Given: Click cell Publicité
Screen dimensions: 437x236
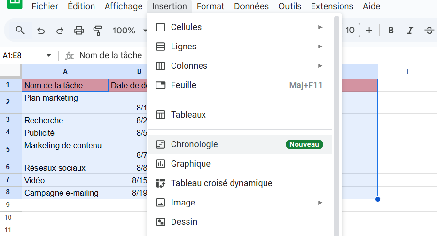Looking at the screenshot, I should 65,133.
